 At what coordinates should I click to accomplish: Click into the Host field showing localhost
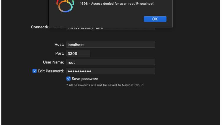point(110,45)
